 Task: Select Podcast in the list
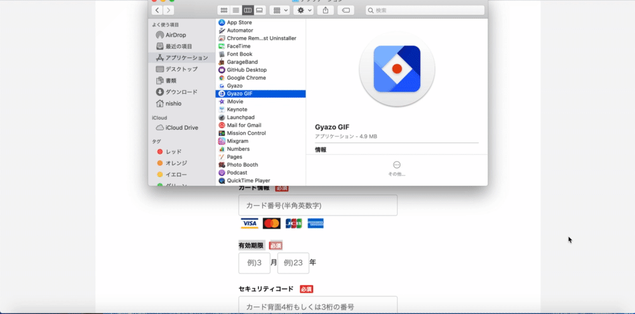pos(260,173)
